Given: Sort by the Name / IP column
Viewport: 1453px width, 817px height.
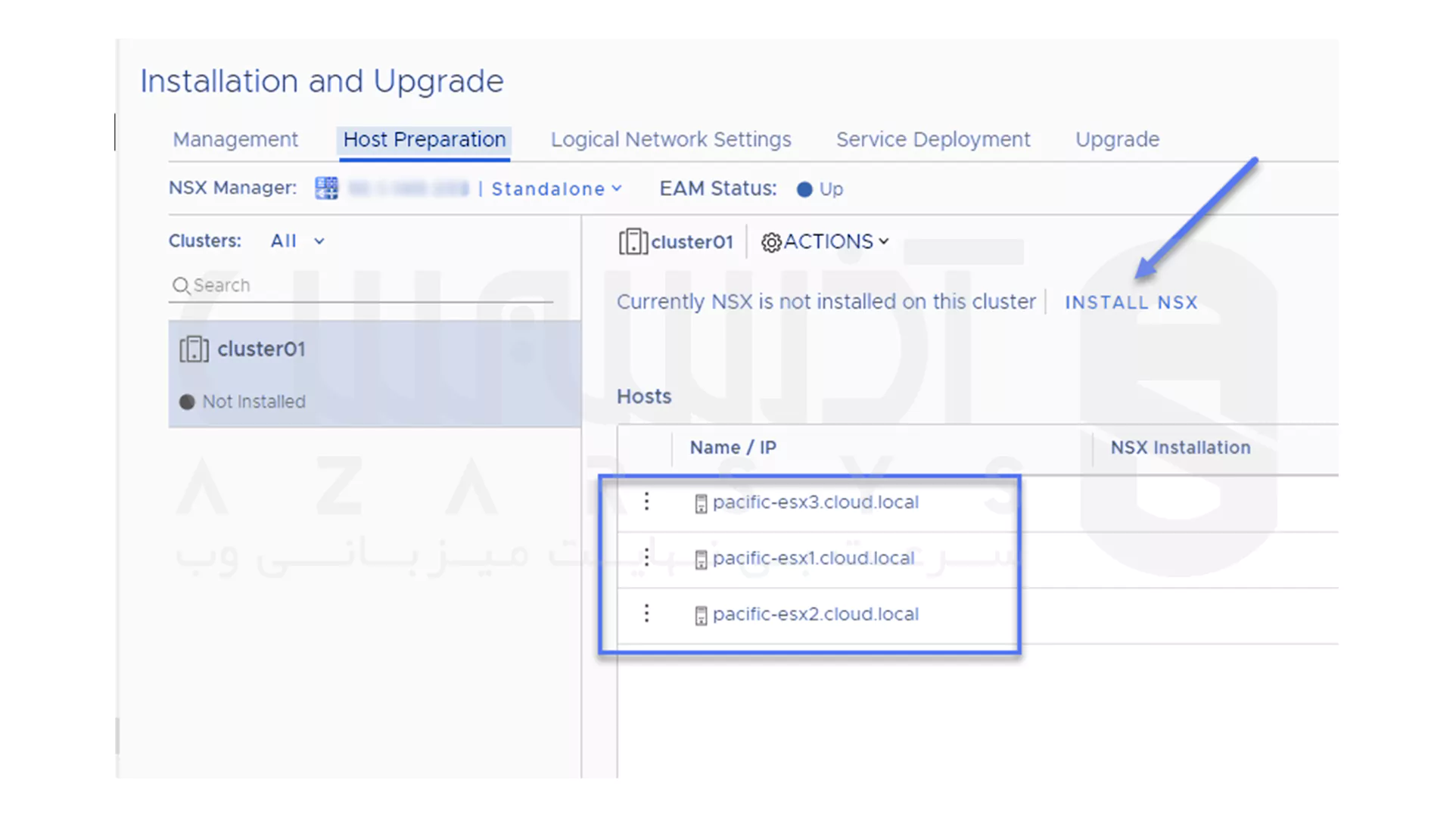Looking at the screenshot, I should coord(733,448).
